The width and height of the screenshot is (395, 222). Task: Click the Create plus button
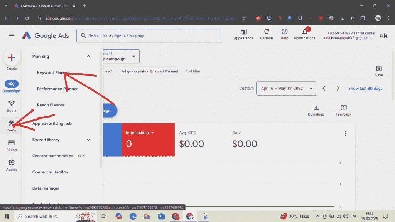pos(12,58)
